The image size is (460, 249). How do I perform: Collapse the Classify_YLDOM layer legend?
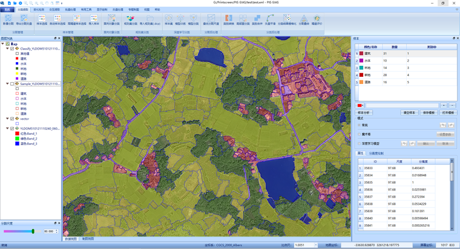7,48
